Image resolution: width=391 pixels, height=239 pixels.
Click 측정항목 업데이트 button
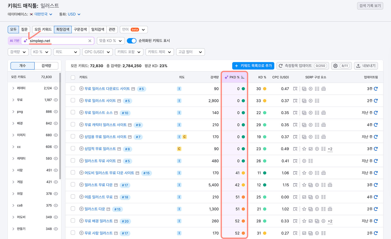click(303, 66)
